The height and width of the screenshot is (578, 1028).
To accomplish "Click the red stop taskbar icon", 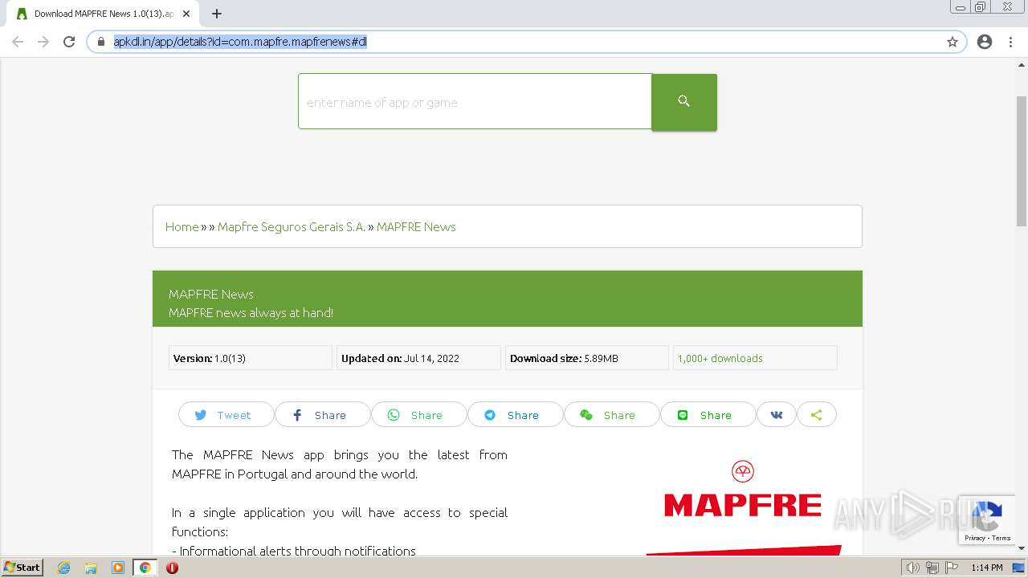I will tap(172, 568).
